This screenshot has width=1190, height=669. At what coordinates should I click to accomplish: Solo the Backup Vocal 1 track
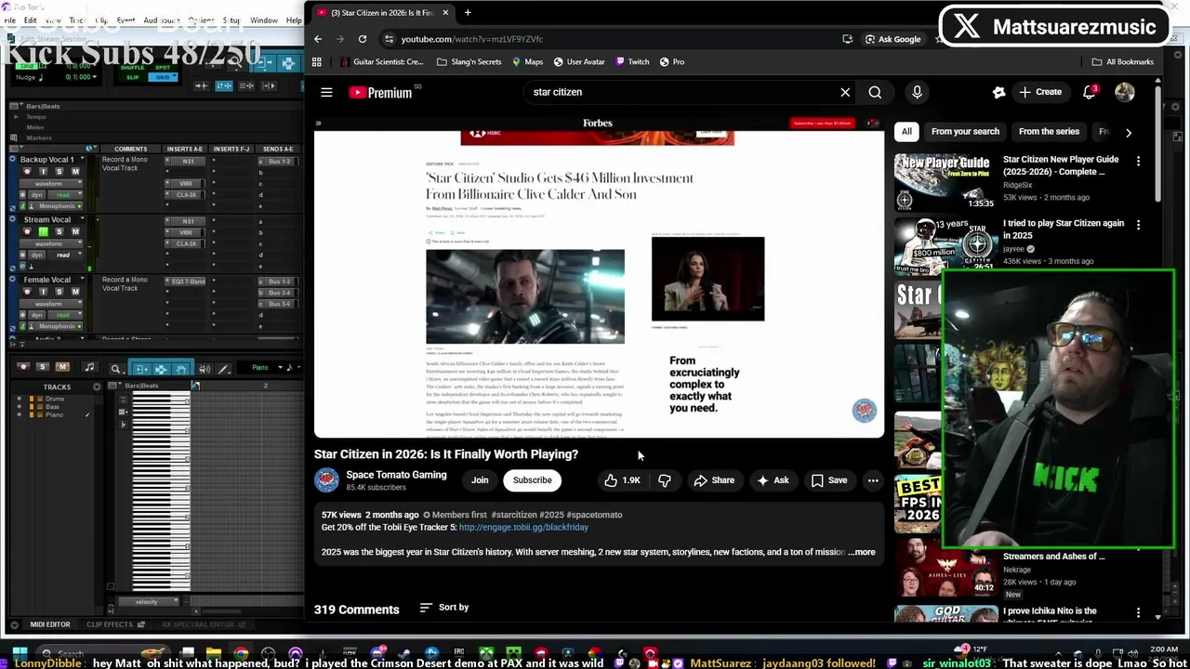coord(59,172)
